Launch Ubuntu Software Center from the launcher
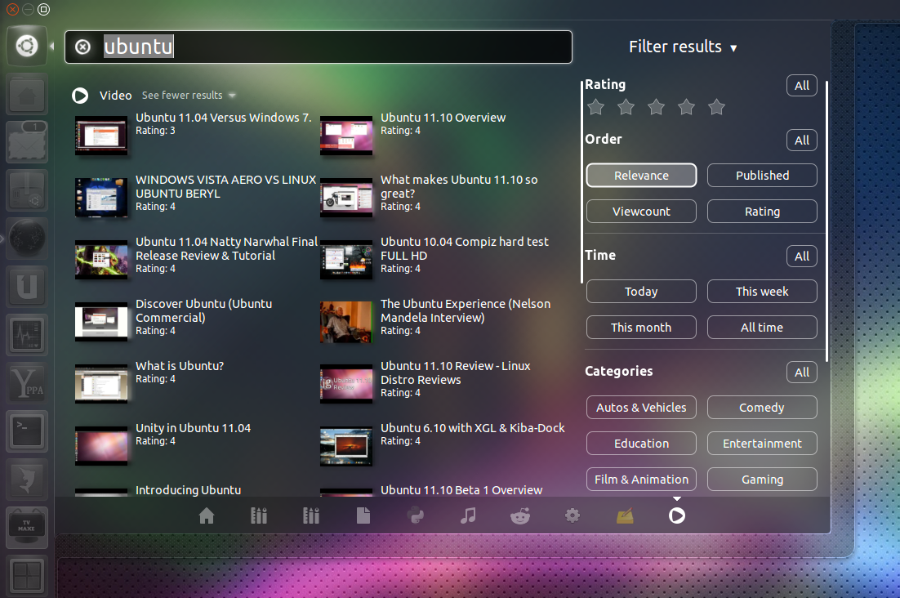 [26, 190]
